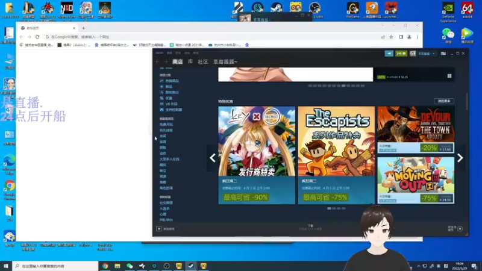Open Windows Start menu
The width and height of the screenshot is (482, 271).
tap(5, 266)
